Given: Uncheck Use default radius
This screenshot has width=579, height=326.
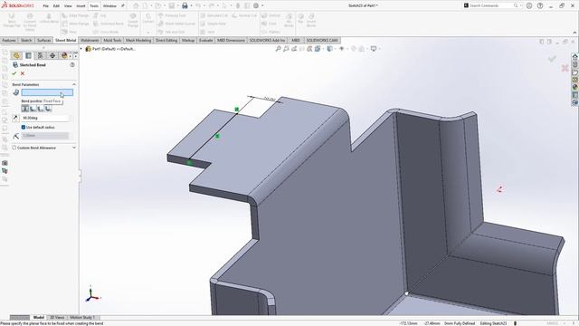Looking at the screenshot, I should click(x=24, y=127).
